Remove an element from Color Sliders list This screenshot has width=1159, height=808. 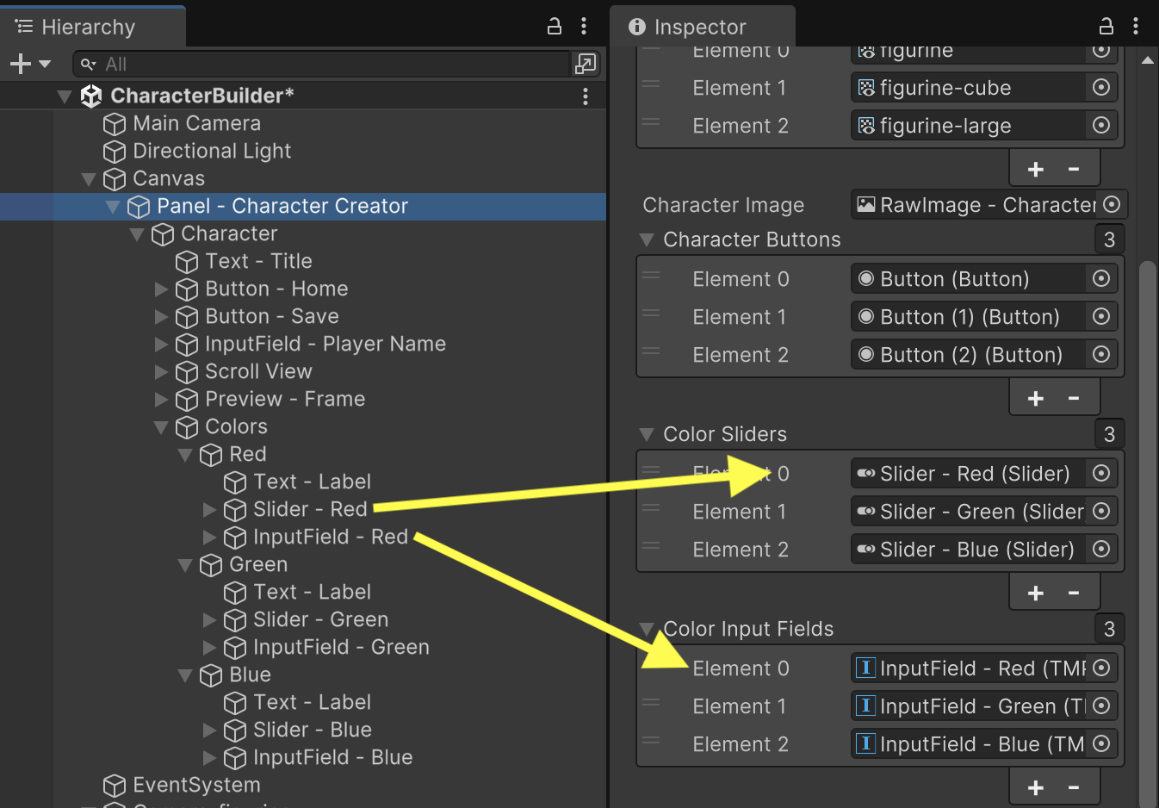(1074, 593)
